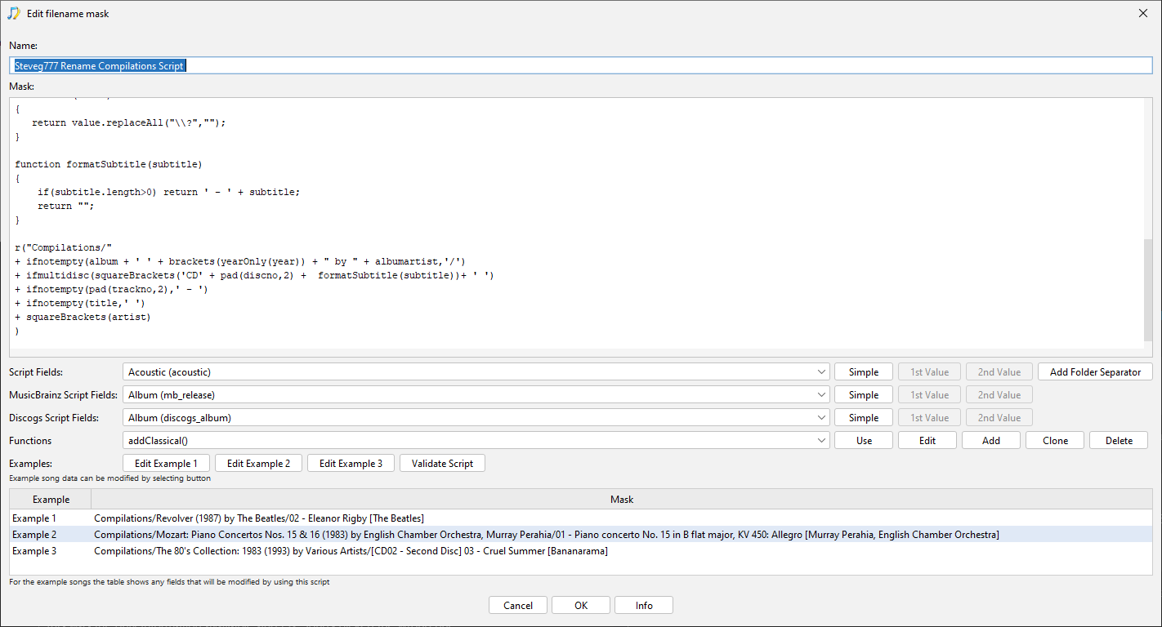1162x627 pixels.
Task: Click 2nd Value button in MusicBrainz row
Action: (999, 395)
